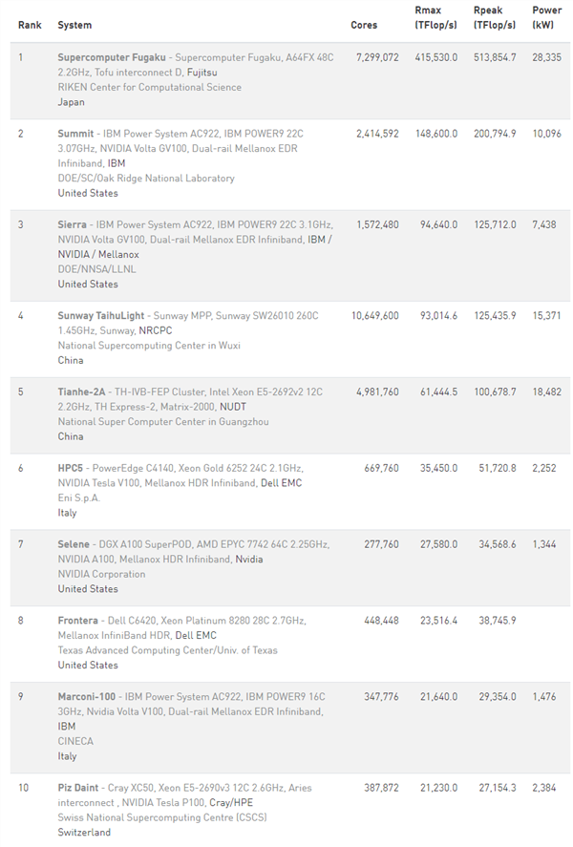
Task: Click the Cores column header
Action: (x=364, y=25)
